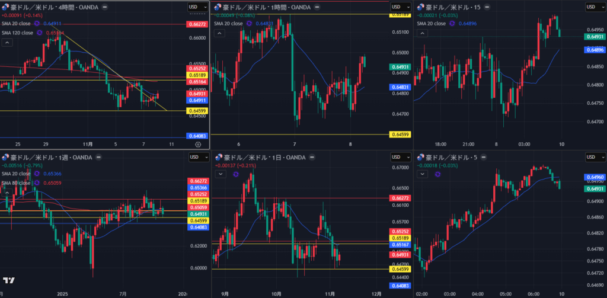Click SMA 80 close label on 1週 chart
This screenshot has height=298, width=607.
click(x=16, y=183)
